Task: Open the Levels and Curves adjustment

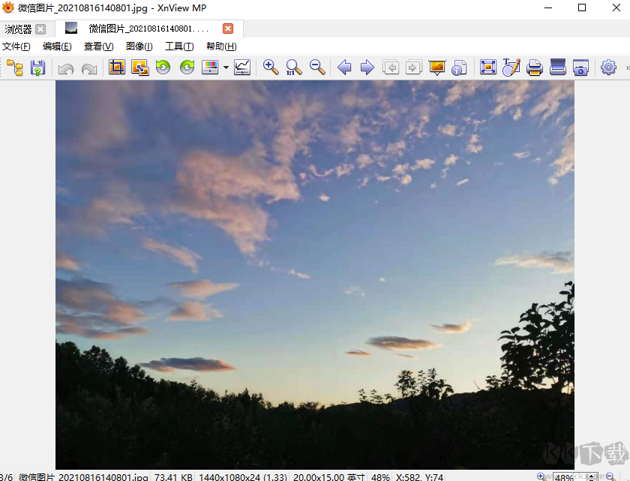Action: pyautogui.click(x=241, y=68)
